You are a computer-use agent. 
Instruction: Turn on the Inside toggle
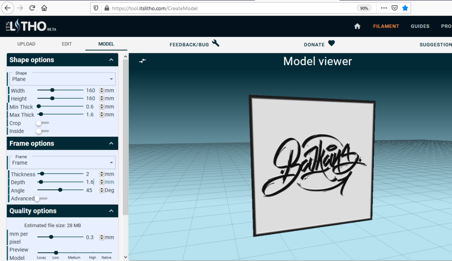[42, 131]
